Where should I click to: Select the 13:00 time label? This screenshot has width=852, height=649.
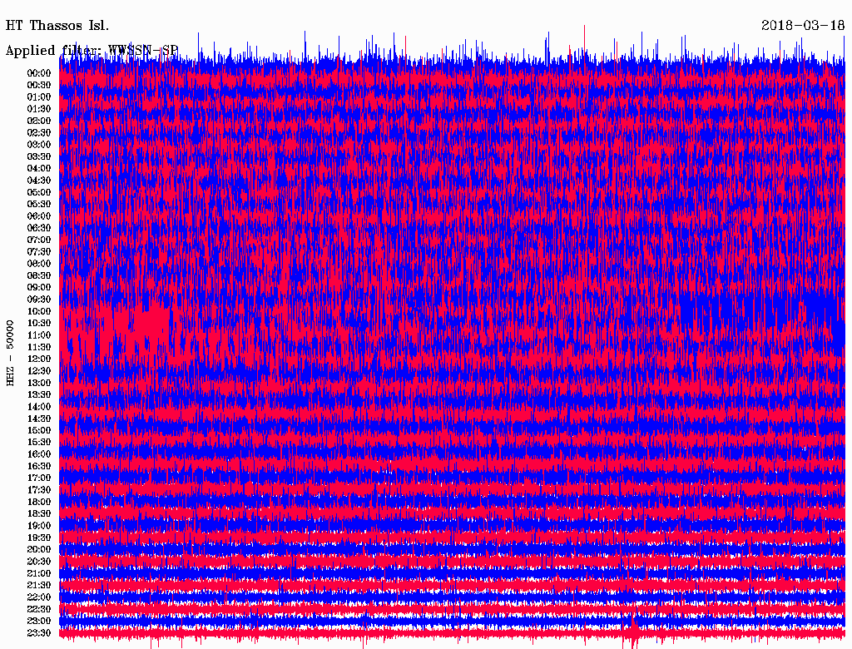click(x=39, y=383)
